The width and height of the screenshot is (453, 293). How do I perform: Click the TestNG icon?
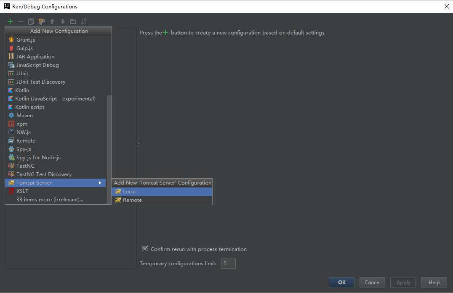point(11,166)
